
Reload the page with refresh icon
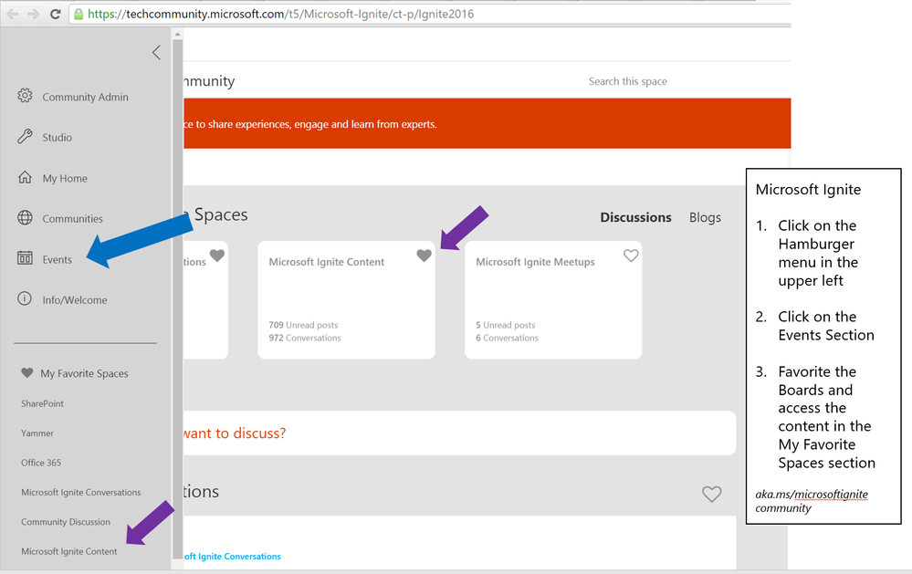click(x=56, y=14)
